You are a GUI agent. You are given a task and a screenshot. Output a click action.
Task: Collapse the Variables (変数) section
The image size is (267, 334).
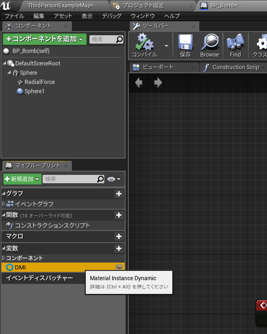tap(4, 248)
